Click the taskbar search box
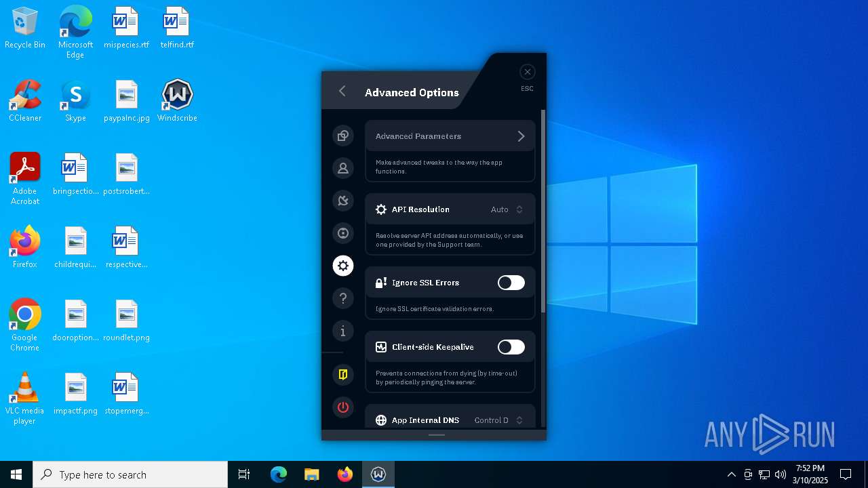This screenshot has height=488, width=868. [x=130, y=474]
